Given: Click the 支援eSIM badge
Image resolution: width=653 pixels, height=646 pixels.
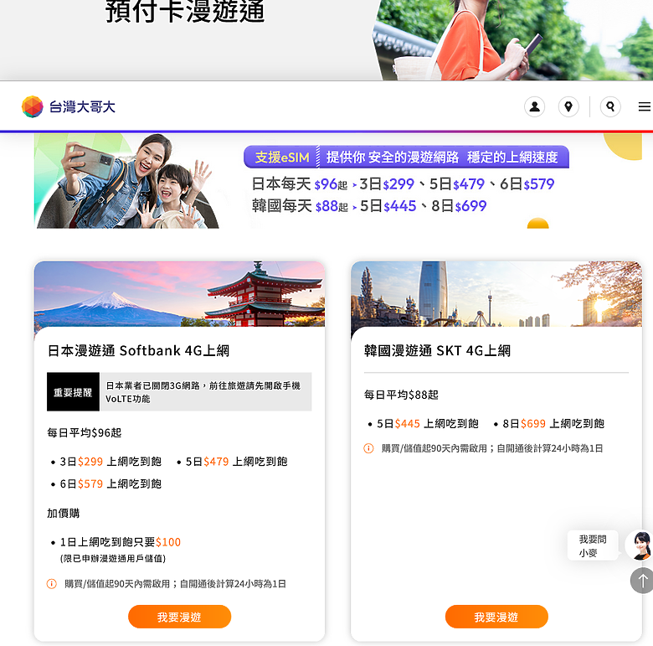Looking at the screenshot, I should point(282,158).
